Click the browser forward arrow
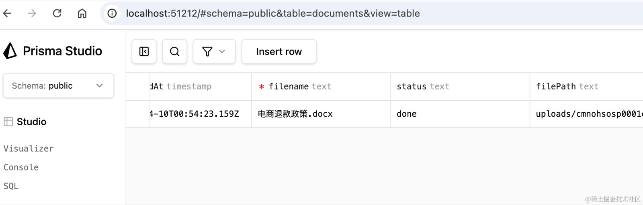Image resolution: width=643 pixels, height=205 pixels. [x=32, y=13]
